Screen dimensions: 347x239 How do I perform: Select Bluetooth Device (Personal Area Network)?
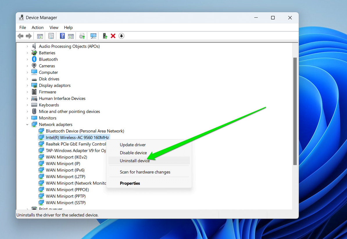click(x=85, y=131)
